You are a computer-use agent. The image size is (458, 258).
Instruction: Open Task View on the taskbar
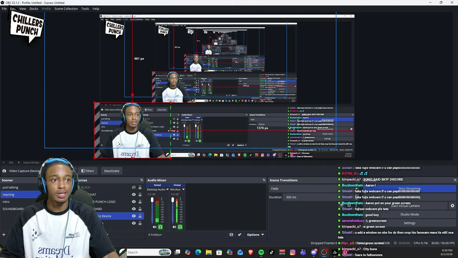pyautogui.click(x=177, y=252)
